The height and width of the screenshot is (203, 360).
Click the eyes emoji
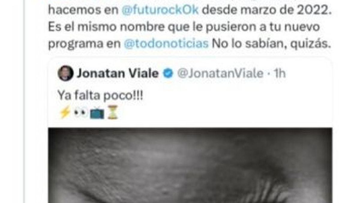pyautogui.click(x=81, y=113)
